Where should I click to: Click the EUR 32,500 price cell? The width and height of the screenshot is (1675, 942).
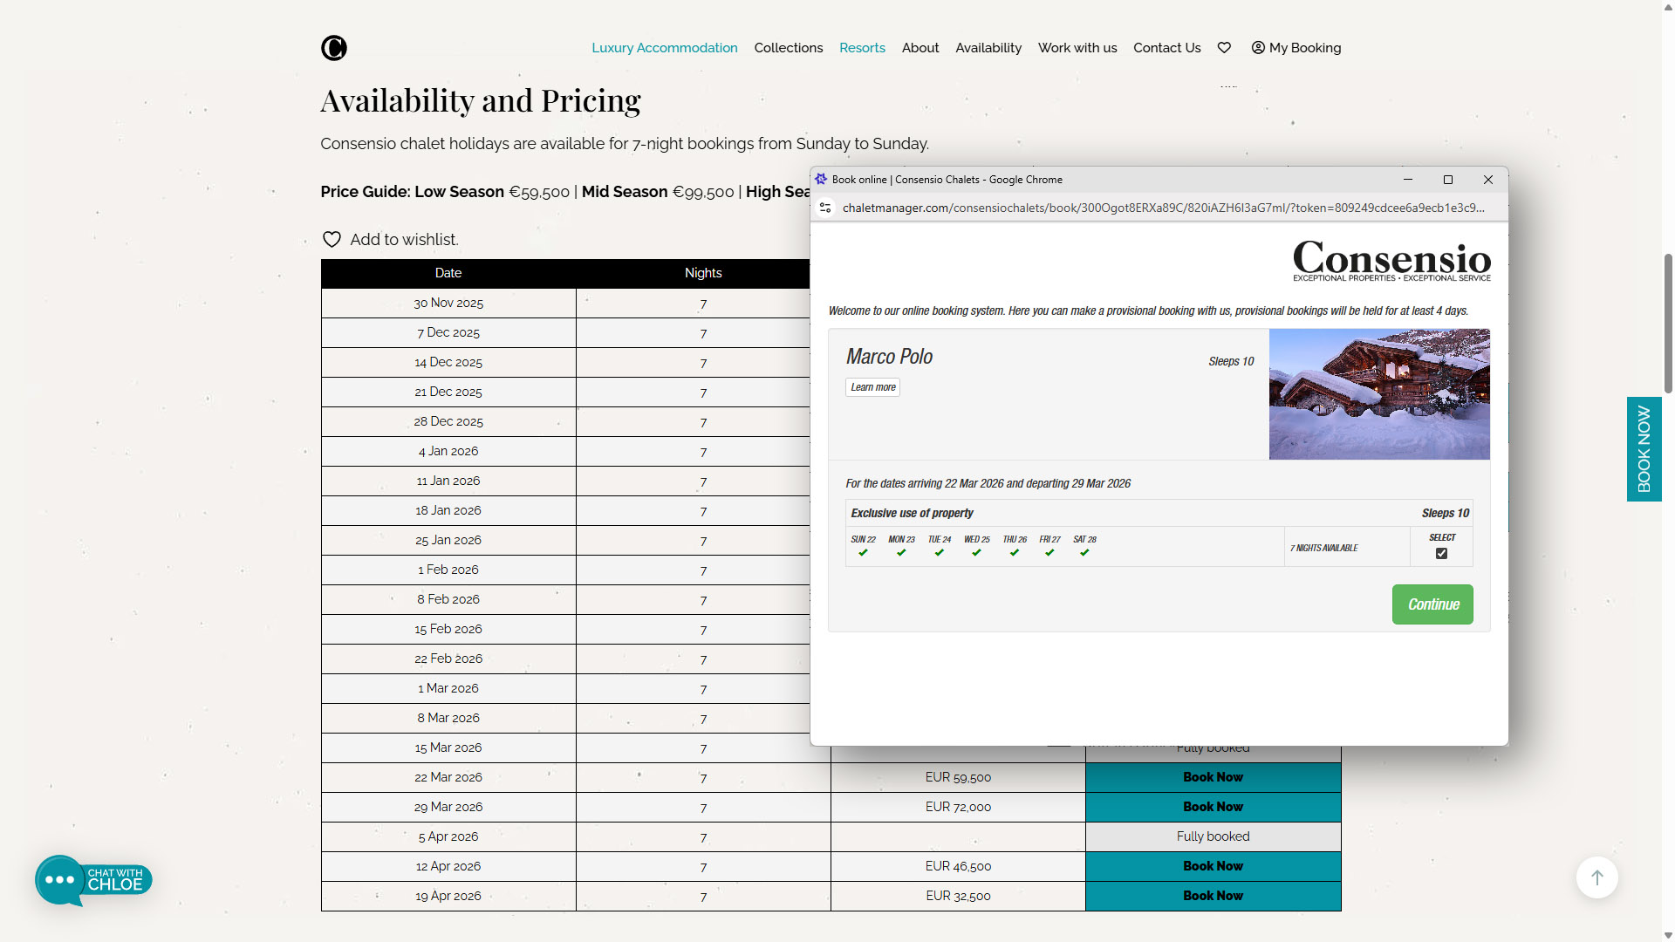[x=958, y=896]
